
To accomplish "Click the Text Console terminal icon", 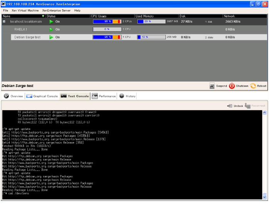I will [64, 96].
